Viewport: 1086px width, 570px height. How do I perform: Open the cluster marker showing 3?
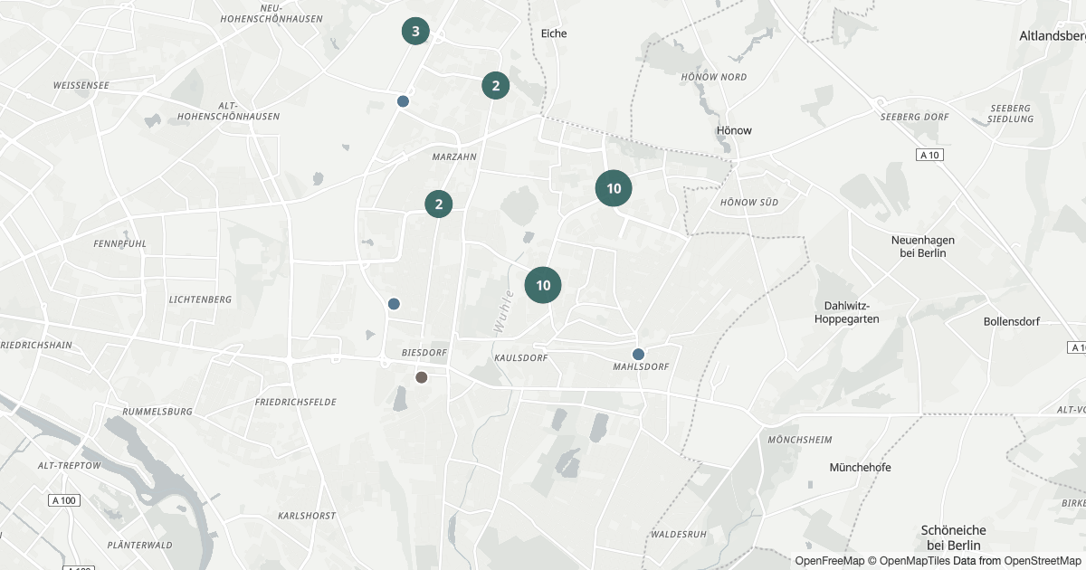click(x=415, y=32)
